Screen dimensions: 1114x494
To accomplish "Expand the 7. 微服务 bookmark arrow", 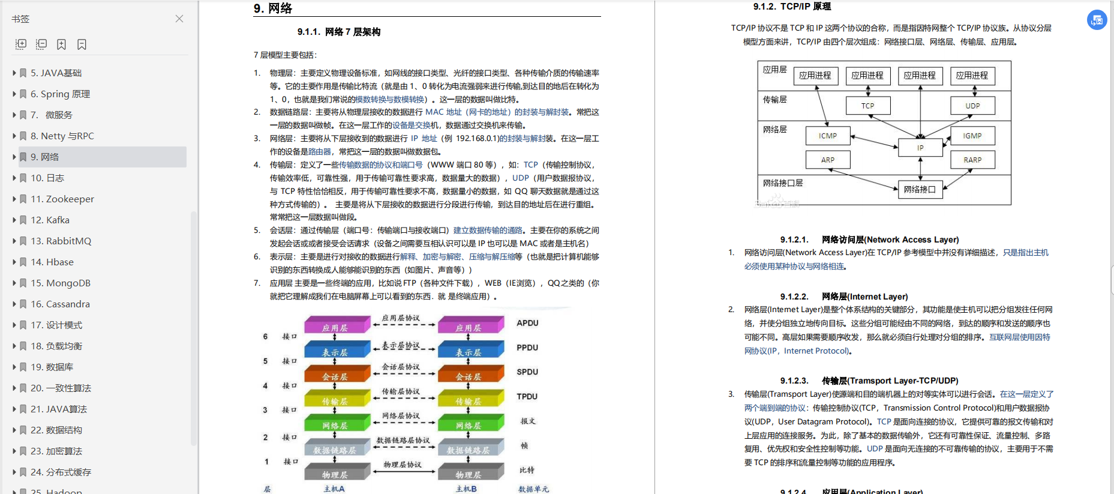I will click(14, 115).
